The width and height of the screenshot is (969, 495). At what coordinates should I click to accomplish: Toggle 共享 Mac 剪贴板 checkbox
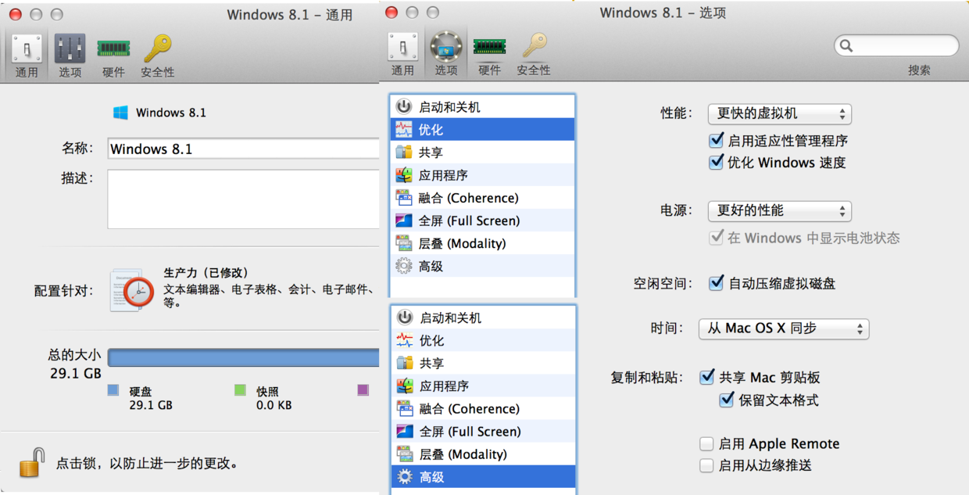[x=706, y=377]
